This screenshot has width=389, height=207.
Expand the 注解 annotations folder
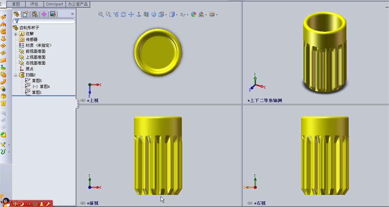(x=15, y=33)
